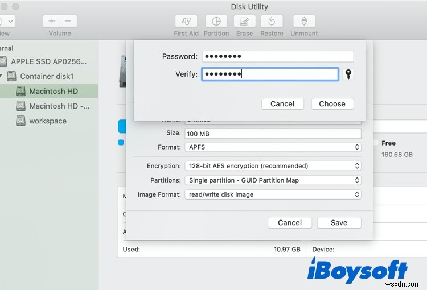Open the Format APFS dropdown
The image size is (427, 290).
[x=273, y=147]
